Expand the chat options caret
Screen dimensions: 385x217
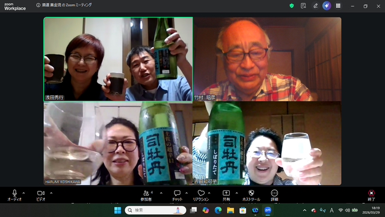pyautogui.click(x=186, y=193)
